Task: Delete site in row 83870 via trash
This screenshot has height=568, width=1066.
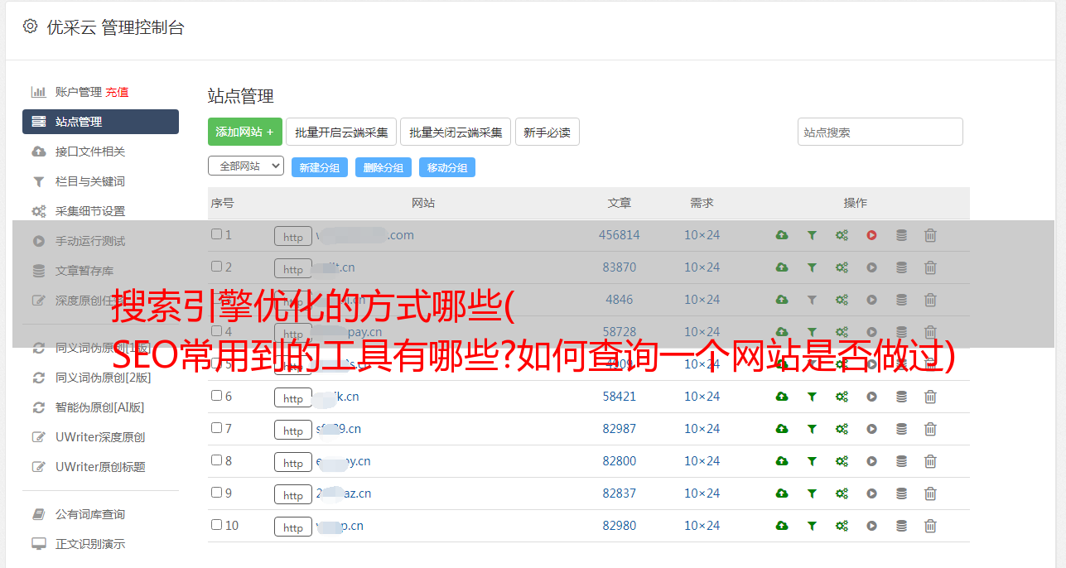Action: [930, 267]
